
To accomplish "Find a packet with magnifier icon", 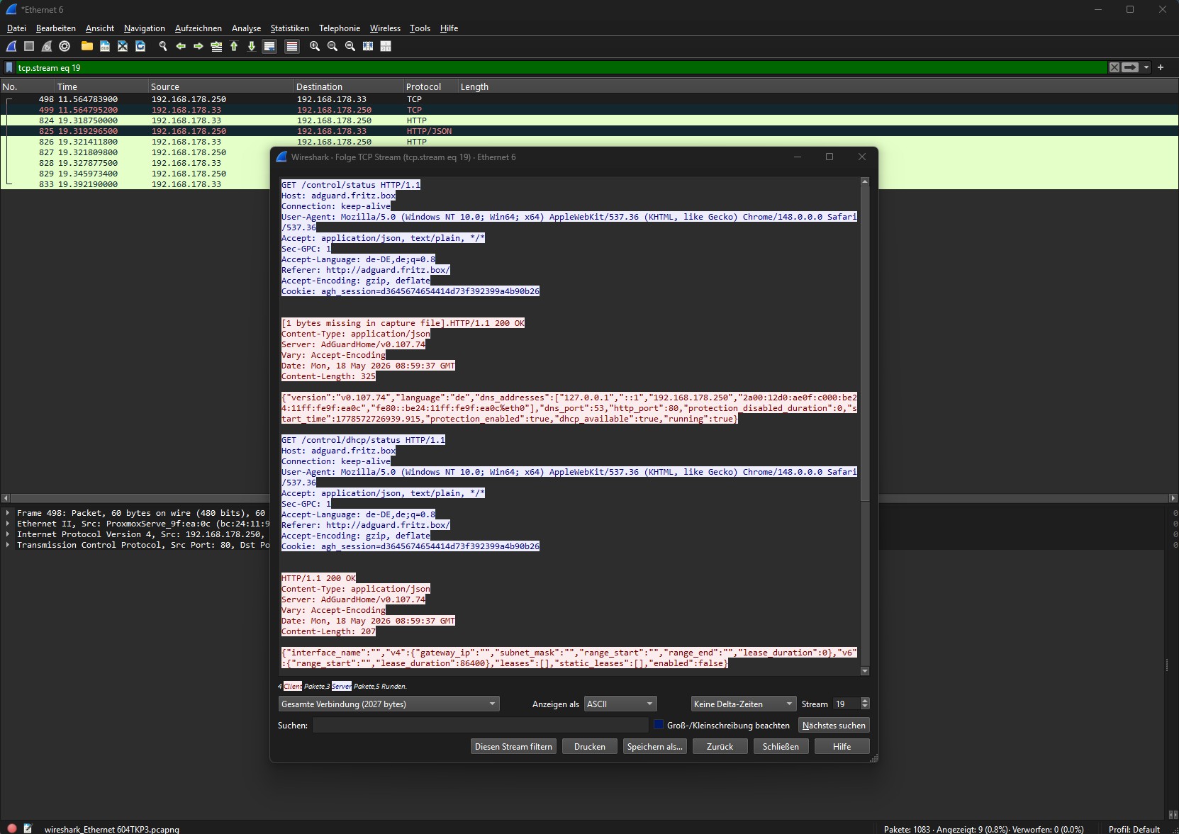I will 163,46.
